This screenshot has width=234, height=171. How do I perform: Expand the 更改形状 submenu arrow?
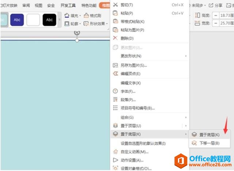(x=186, y=56)
